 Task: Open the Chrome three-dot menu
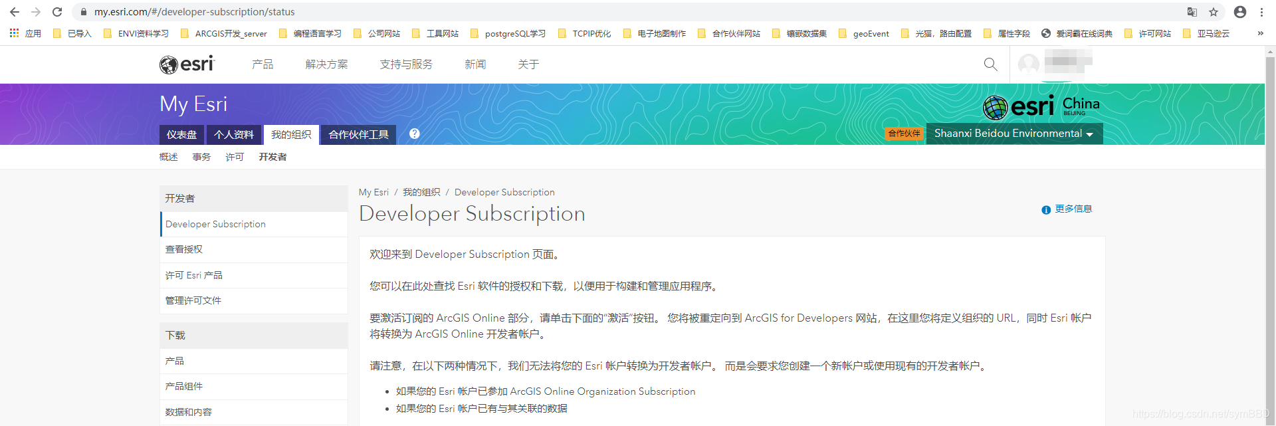(x=1261, y=12)
